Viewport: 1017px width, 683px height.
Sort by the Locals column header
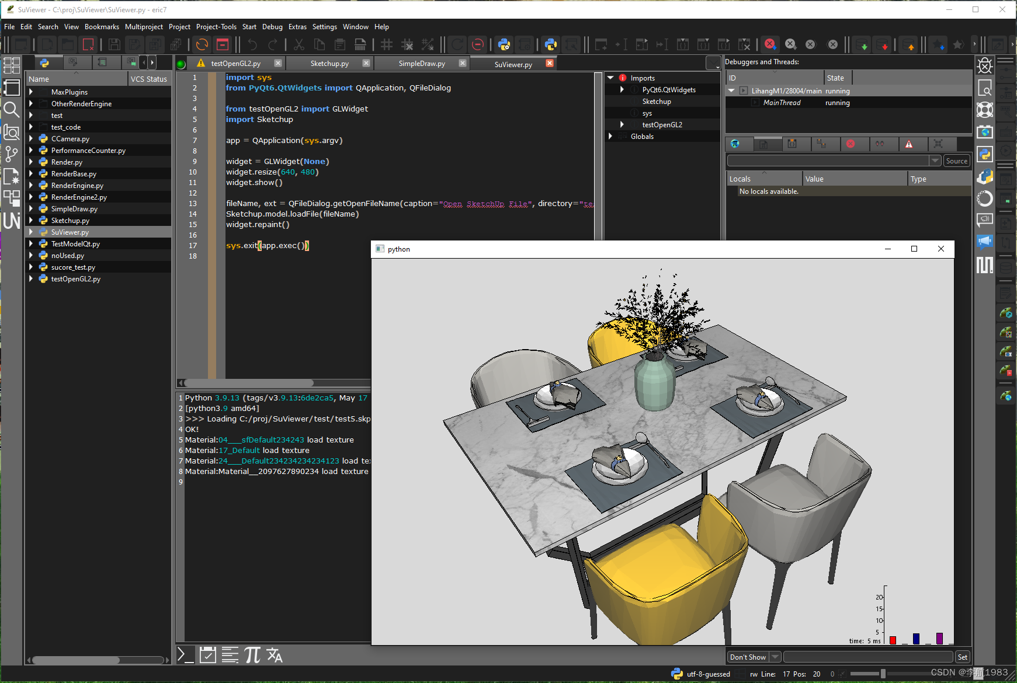764,179
